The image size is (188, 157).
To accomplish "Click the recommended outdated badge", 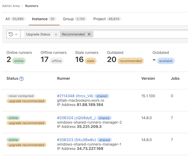I will coord(130,61).
